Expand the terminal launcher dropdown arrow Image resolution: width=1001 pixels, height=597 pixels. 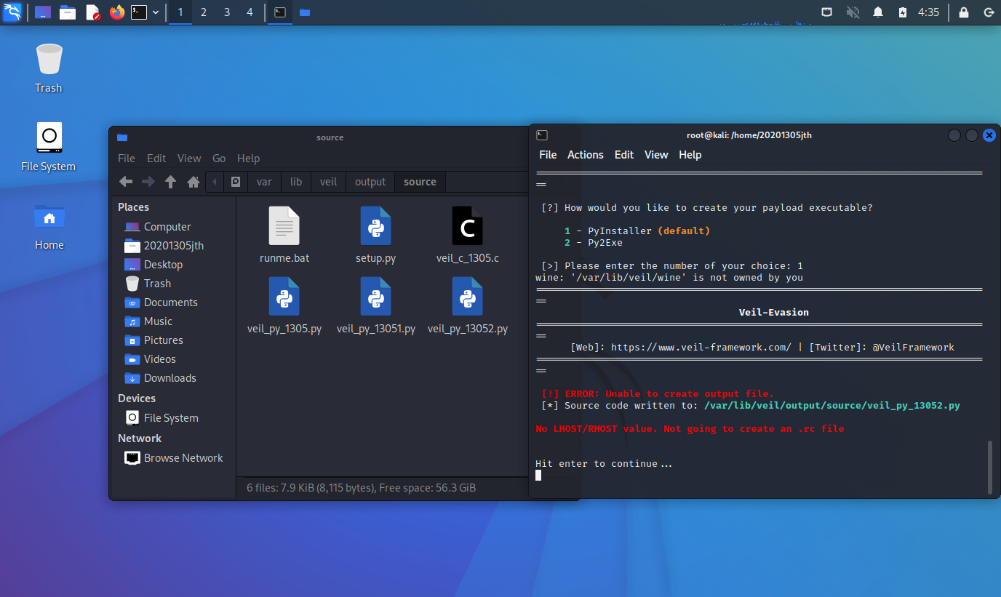(156, 12)
